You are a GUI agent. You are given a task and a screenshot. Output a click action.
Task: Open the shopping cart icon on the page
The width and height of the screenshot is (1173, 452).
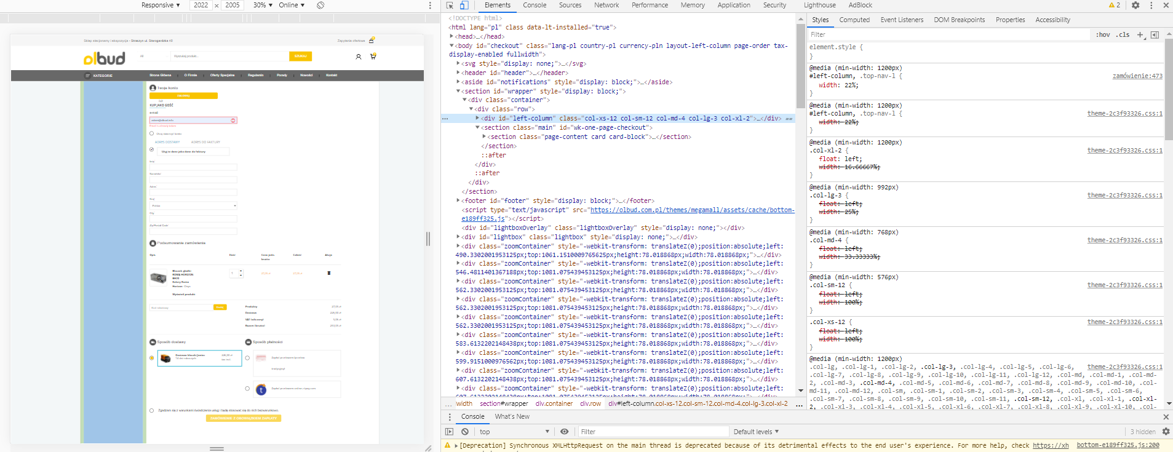[373, 57]
